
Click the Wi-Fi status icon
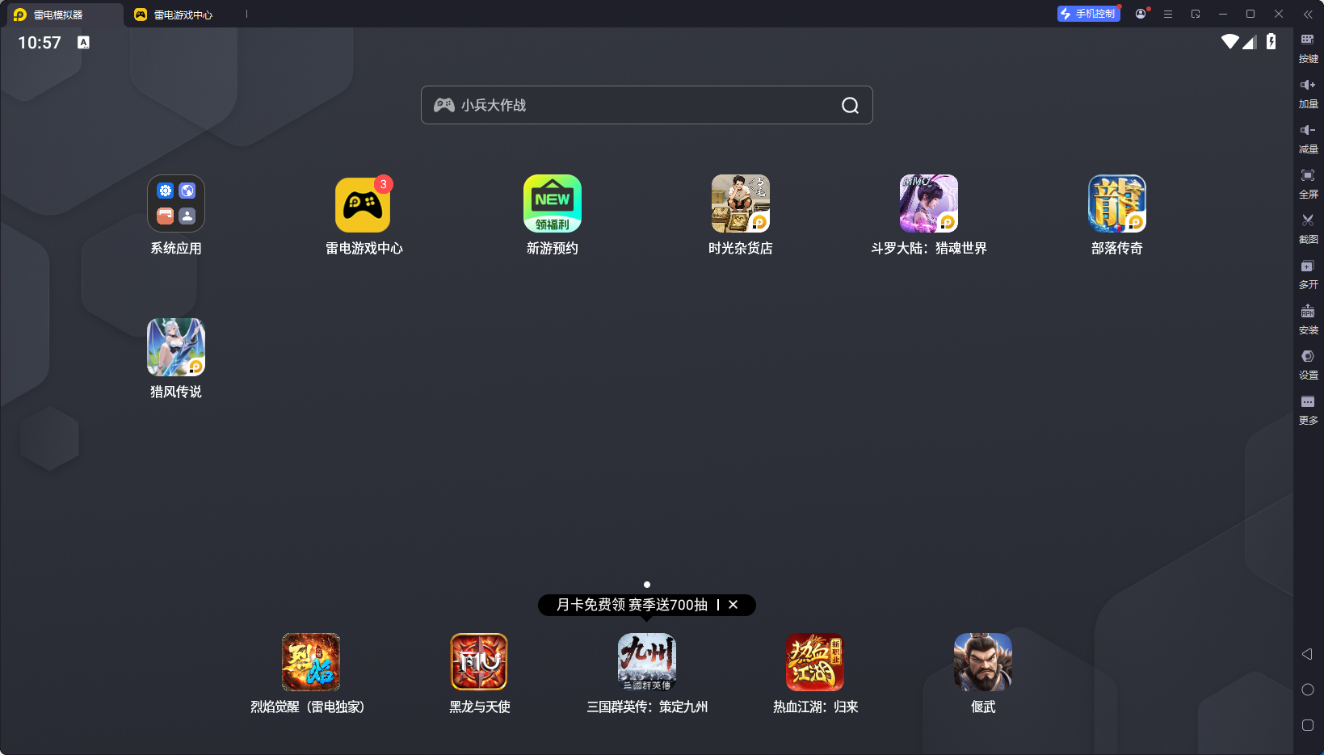(x=1229, y=41)
